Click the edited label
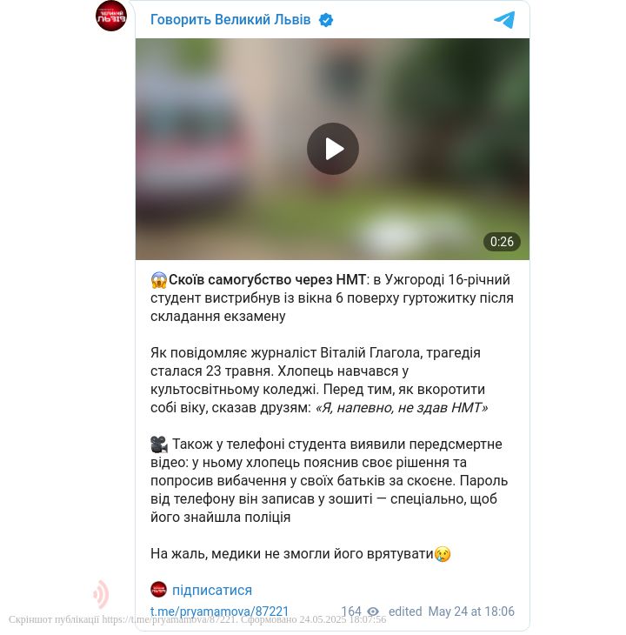This screenshot has height=635, width=626. coord(405,612)
